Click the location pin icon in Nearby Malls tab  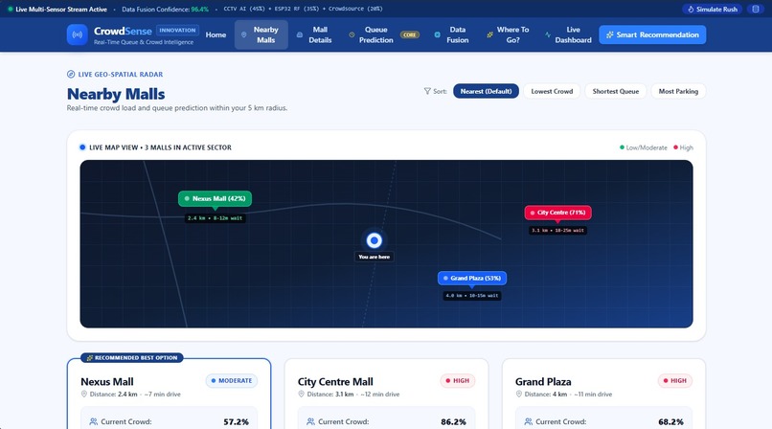pyautogui.click(x=243, y=34)
